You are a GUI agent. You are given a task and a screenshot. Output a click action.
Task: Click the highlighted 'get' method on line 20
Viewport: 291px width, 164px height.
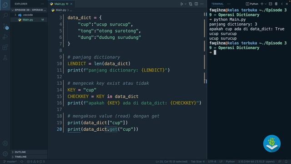tap(113, 129)
